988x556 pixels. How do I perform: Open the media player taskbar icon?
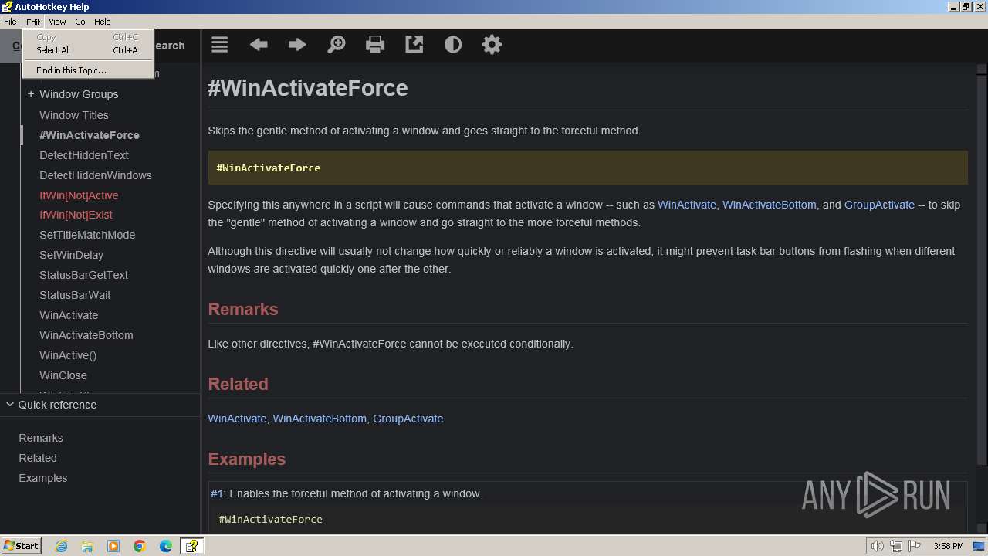point(113,546)
